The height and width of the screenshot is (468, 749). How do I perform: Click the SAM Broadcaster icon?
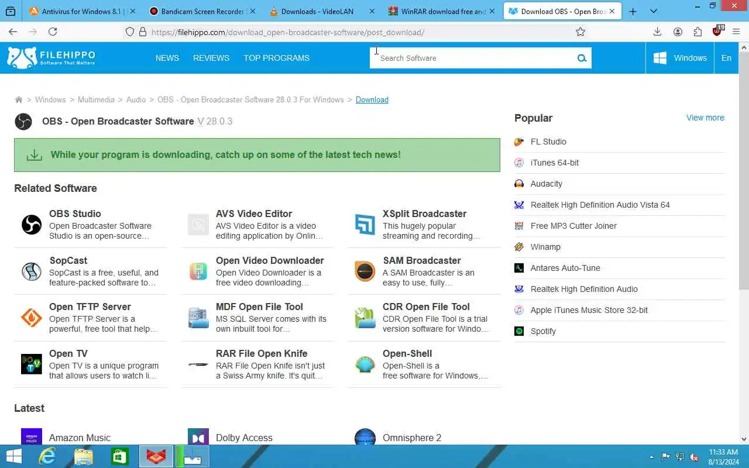(365, 271)
